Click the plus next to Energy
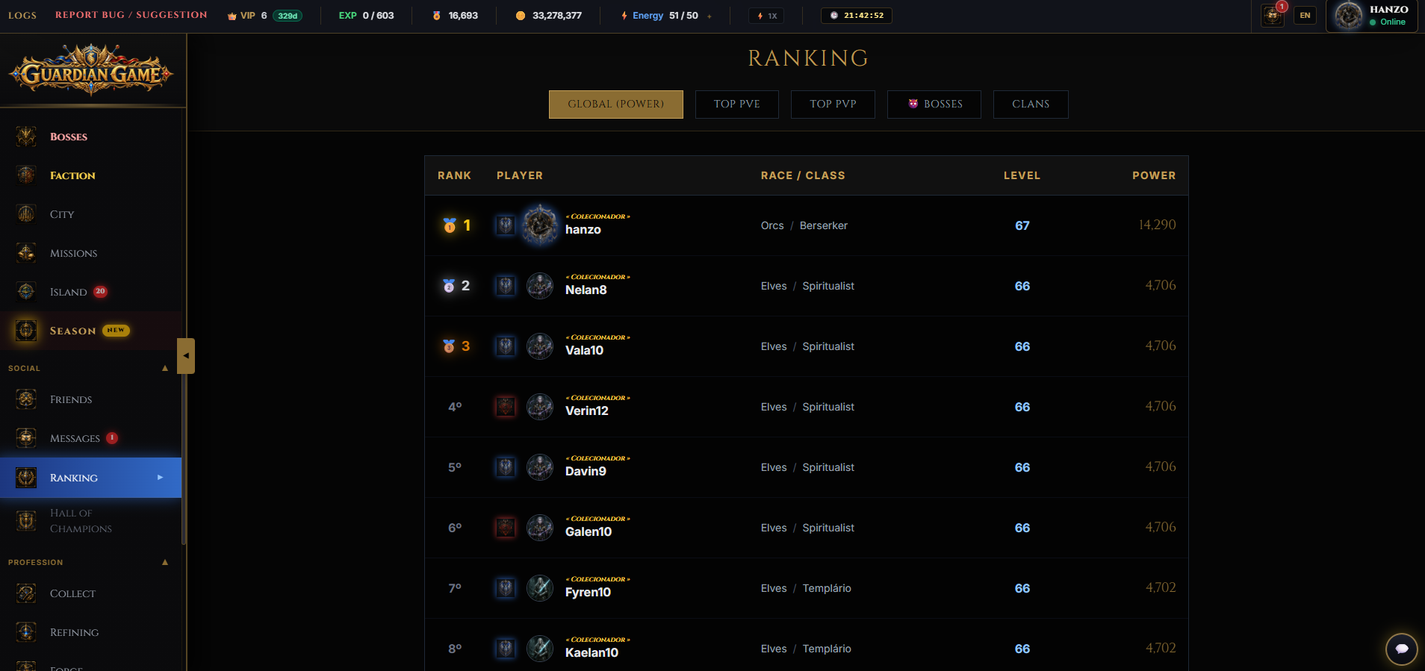The height and width of the screenshot is (671, 1425). (709, 16)
